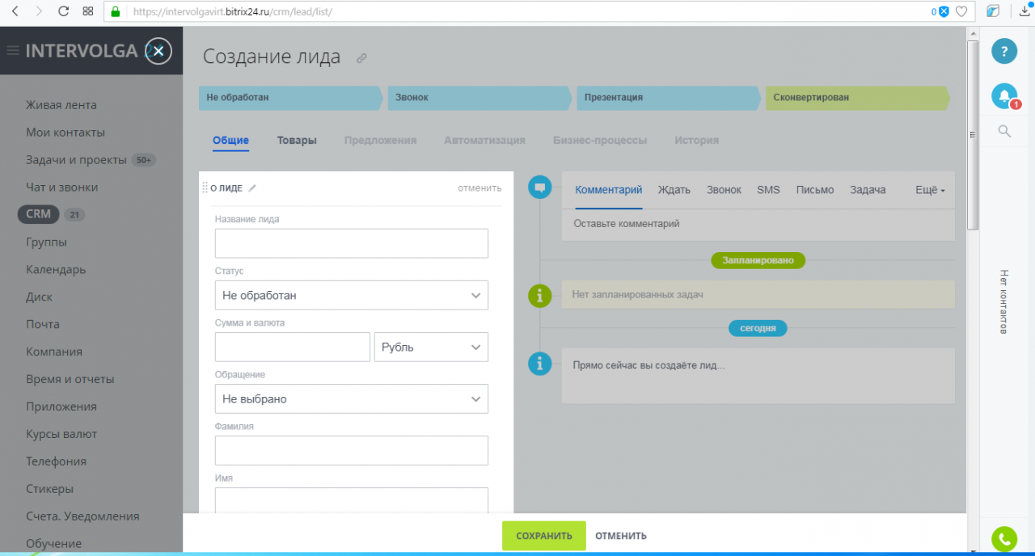Image resolution: width=1035 pixels, height=556 pixels.
Task: Open the browser downloads icon
Action: [1024, 11]
